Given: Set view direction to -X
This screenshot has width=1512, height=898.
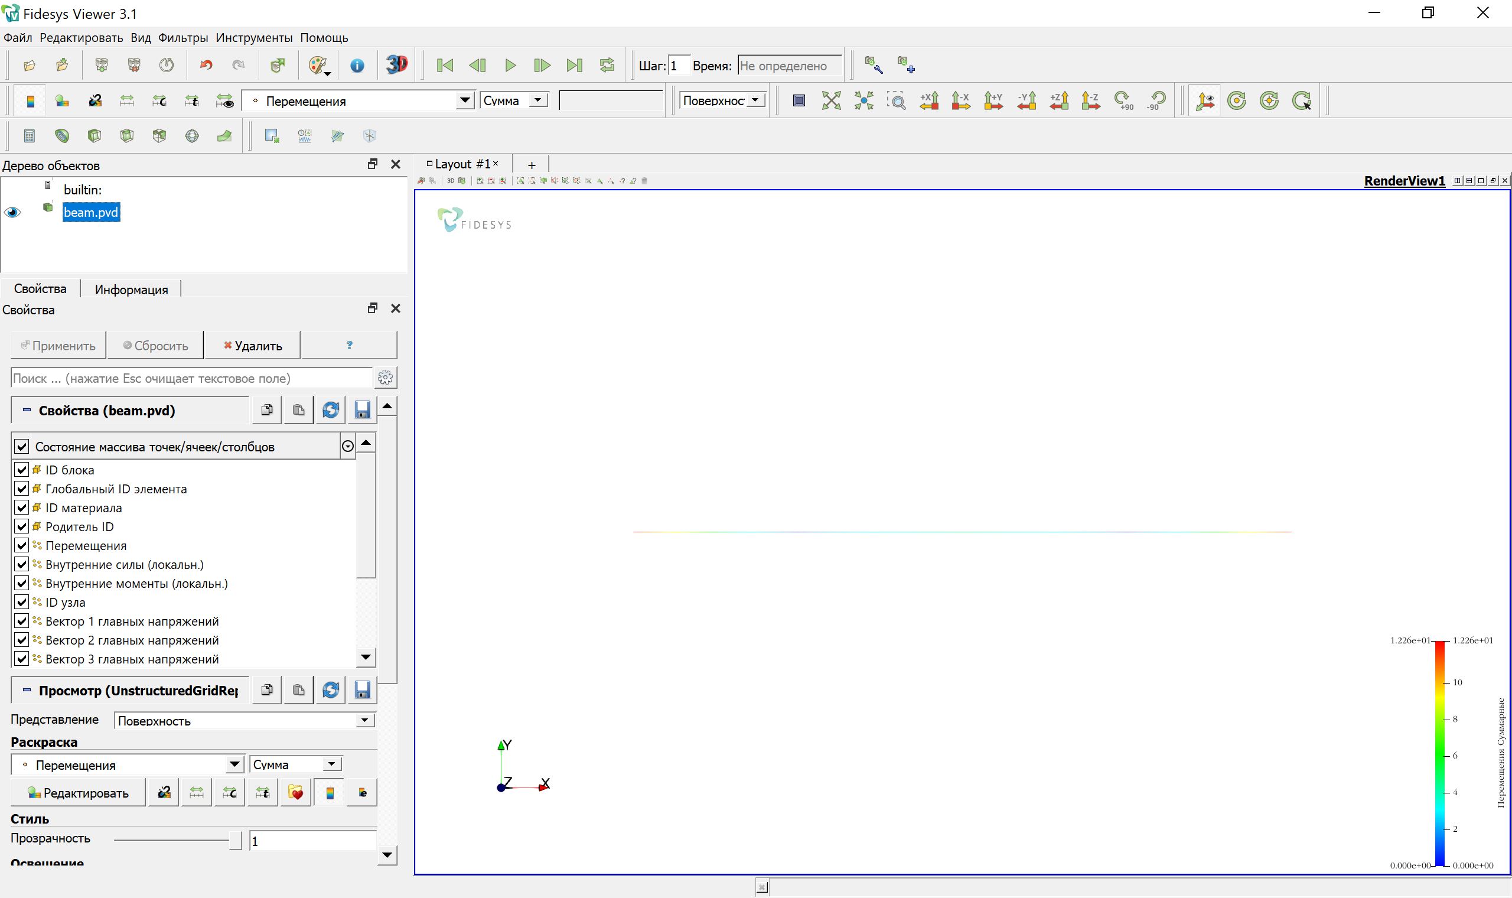Looking at the screenshot, I should point(961,100).
